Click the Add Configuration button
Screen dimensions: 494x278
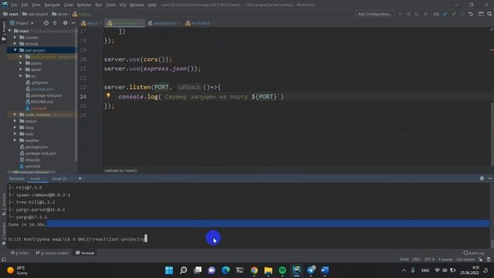click(374, 14)
